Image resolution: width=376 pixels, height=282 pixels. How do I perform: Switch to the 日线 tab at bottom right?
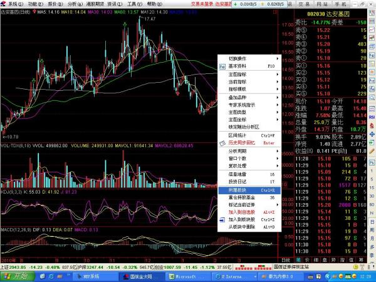tap(285, 259)
